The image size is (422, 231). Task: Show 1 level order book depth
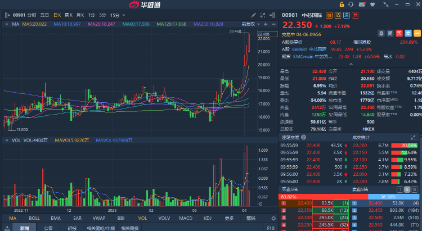pos(400,189)
